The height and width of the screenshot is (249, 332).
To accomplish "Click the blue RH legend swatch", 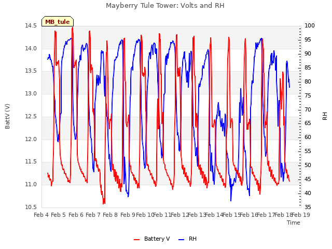I will click(x=182, y=240).
